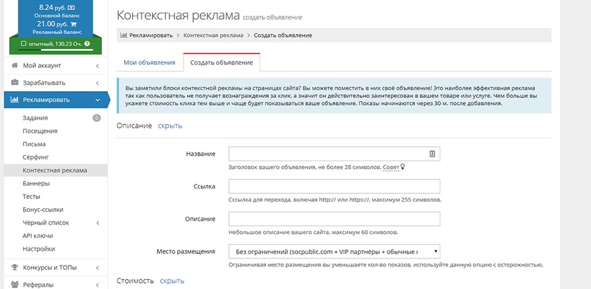Screen dimensions: 591x289
Task: Open API ключи in the sidebar
Action: click(38, 236)
